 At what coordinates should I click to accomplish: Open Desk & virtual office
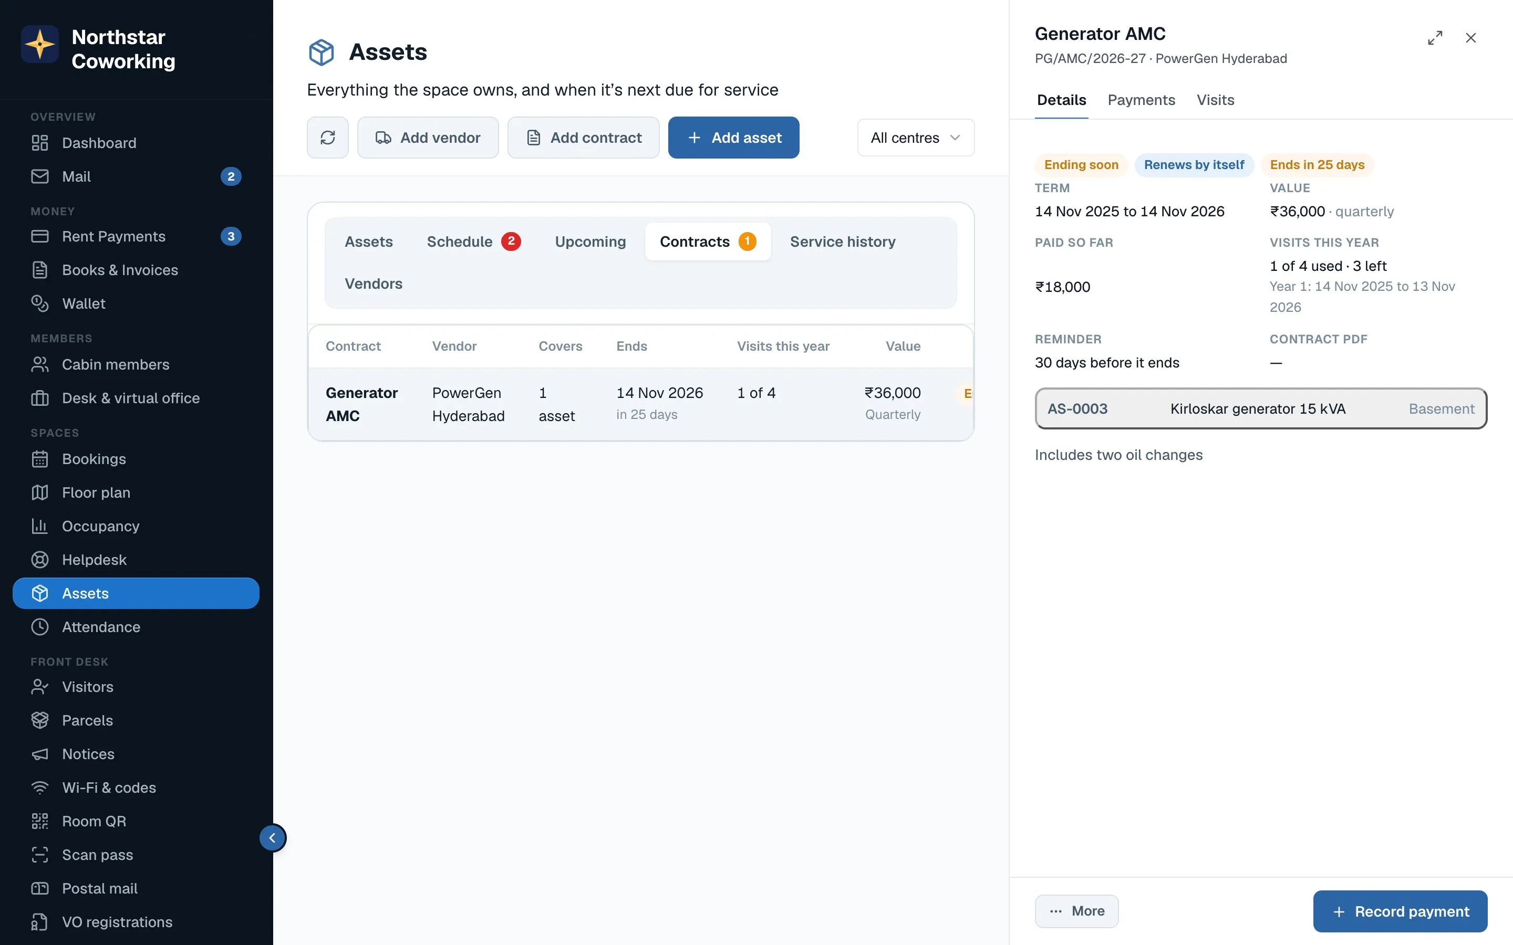(136, 398)
